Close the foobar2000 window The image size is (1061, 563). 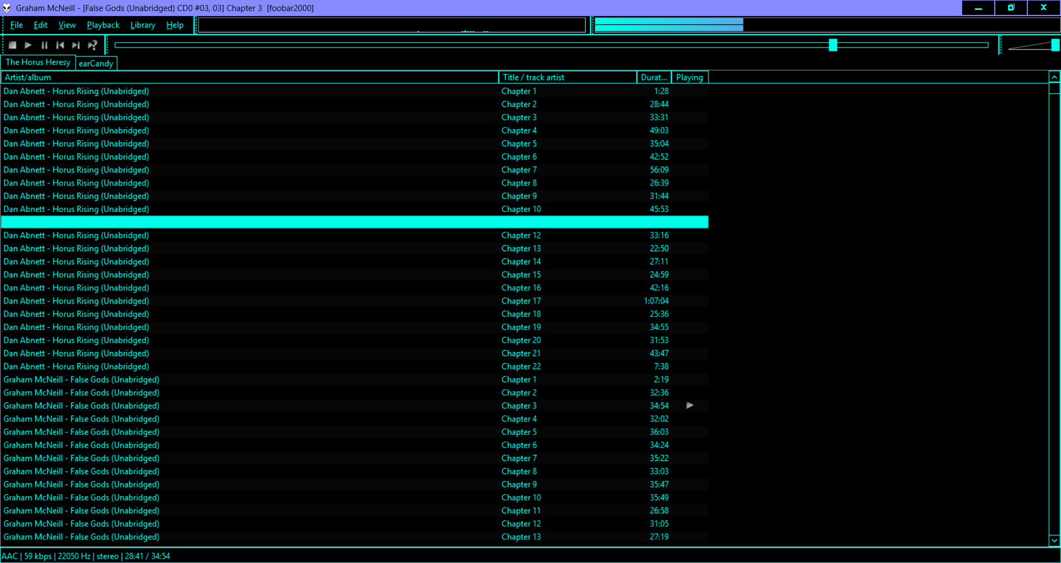[1043, 8]
